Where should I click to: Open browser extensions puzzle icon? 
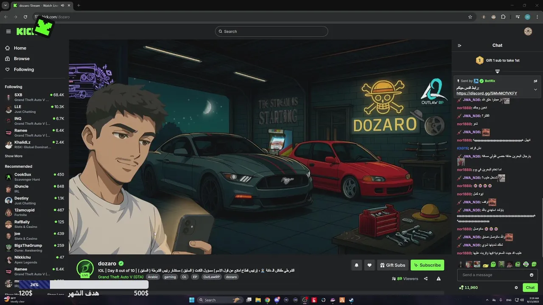(503, 17)
